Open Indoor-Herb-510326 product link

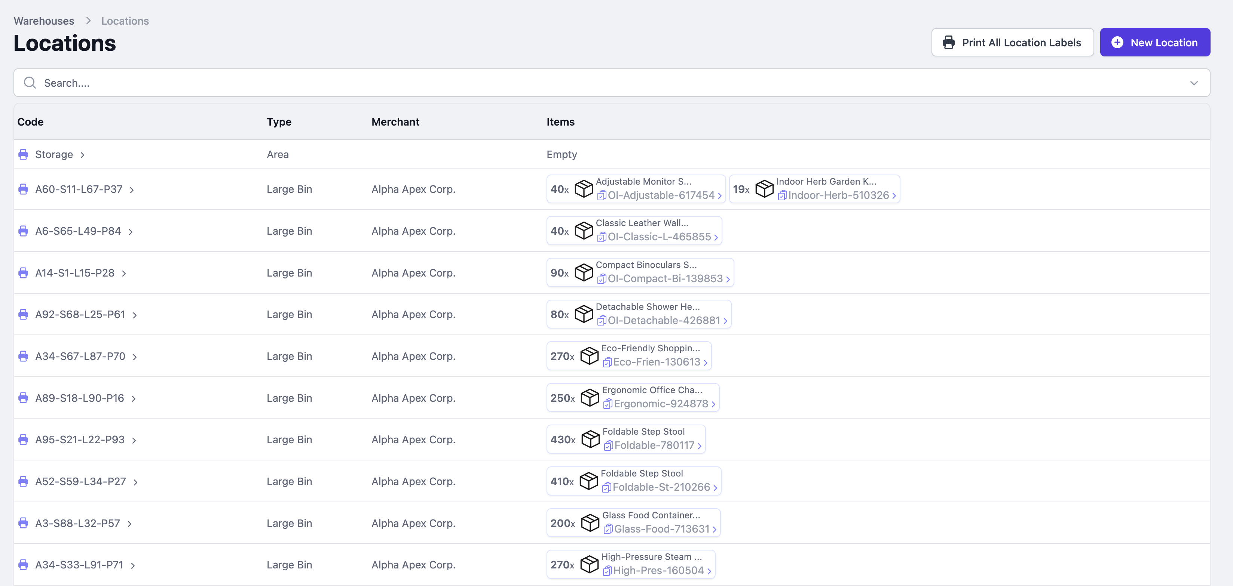pyautogui.click(x=839, y=196)
